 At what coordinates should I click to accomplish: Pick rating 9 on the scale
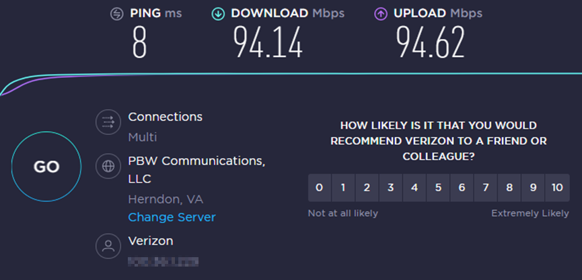coord(533,188)
